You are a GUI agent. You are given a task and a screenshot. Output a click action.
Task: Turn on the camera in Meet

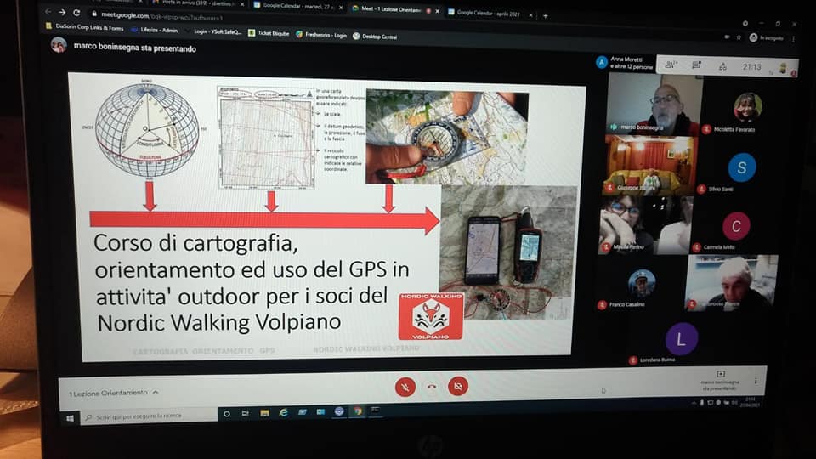[458, 387]
